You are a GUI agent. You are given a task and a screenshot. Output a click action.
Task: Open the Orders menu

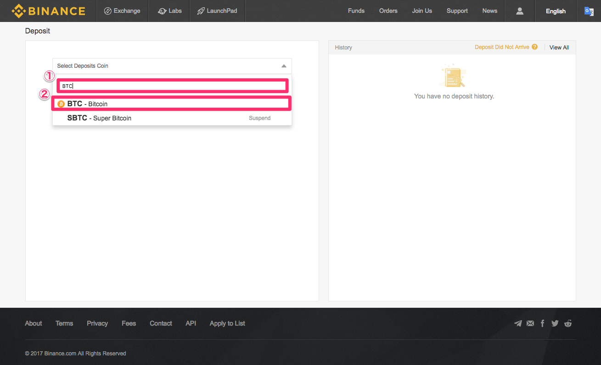pyautogui.click(x=388, y=11)
